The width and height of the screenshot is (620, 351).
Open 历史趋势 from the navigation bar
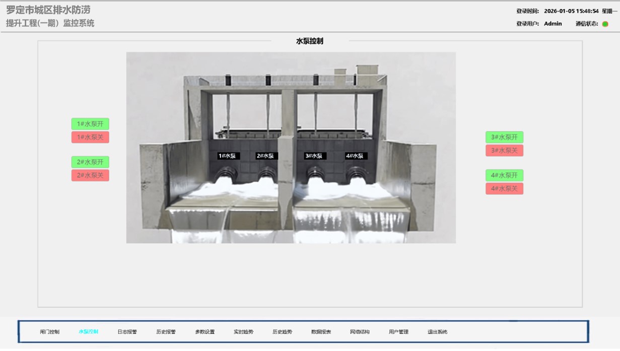(x=283, y=332)
